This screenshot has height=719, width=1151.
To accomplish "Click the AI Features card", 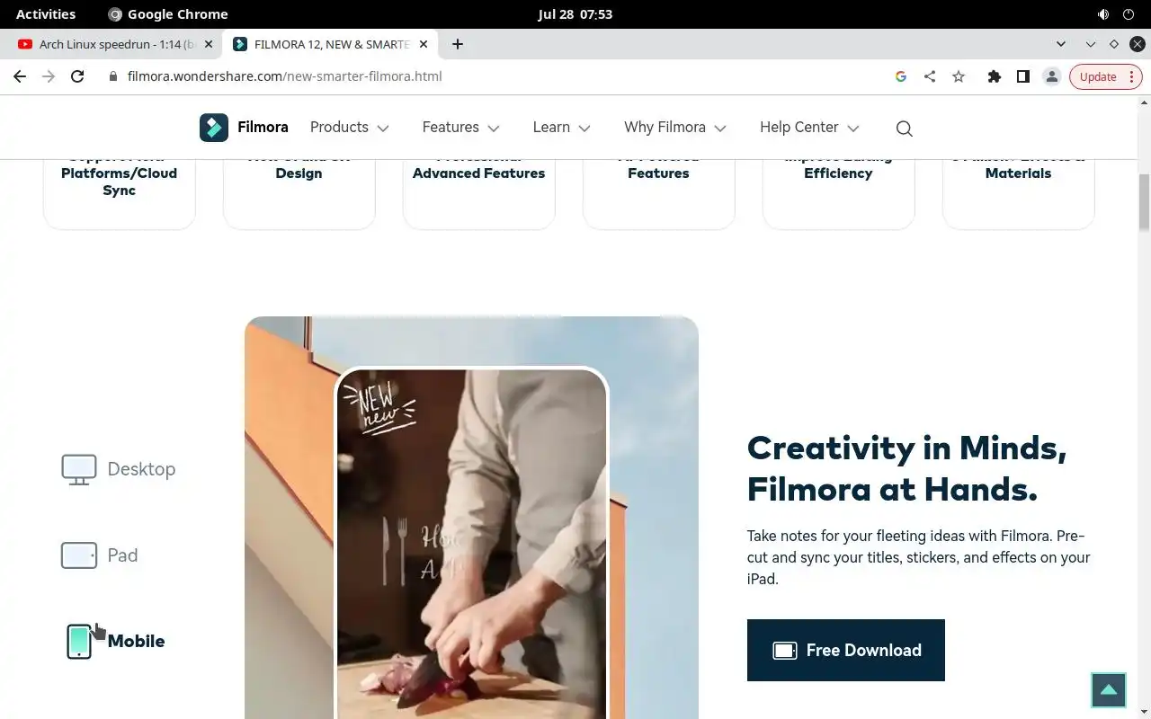I will (659, 193).
